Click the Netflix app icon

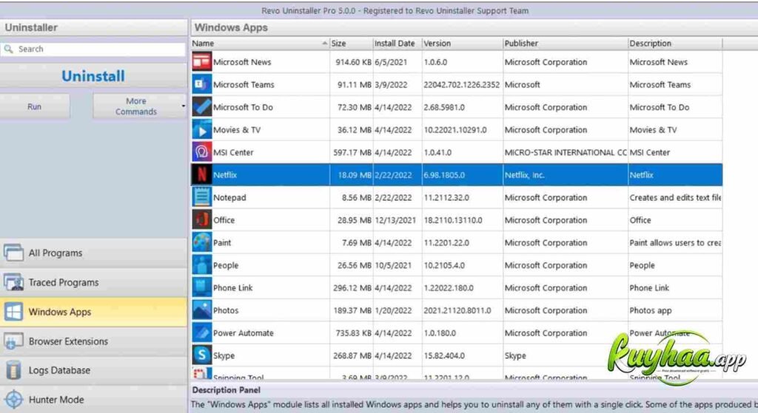pos(201,174)
